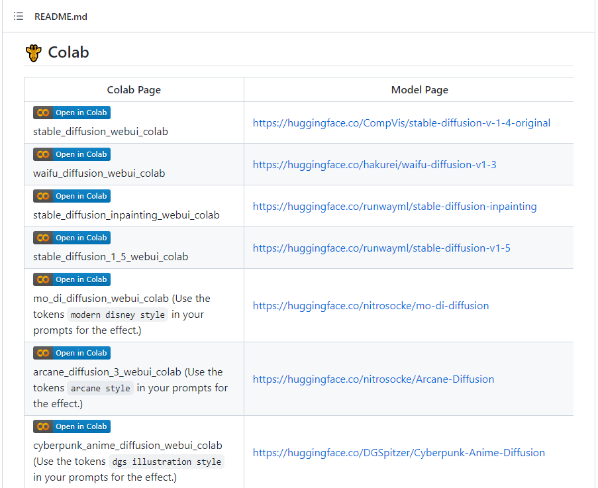Open the nitrosocke mo-di-diffusion link

coord(371,306)
